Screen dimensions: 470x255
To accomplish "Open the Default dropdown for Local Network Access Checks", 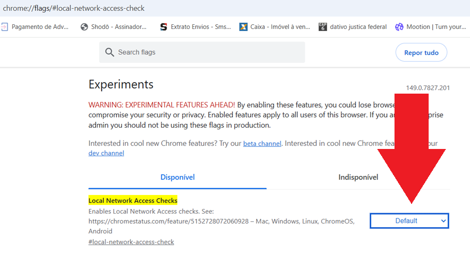I will tap(409, 221).
